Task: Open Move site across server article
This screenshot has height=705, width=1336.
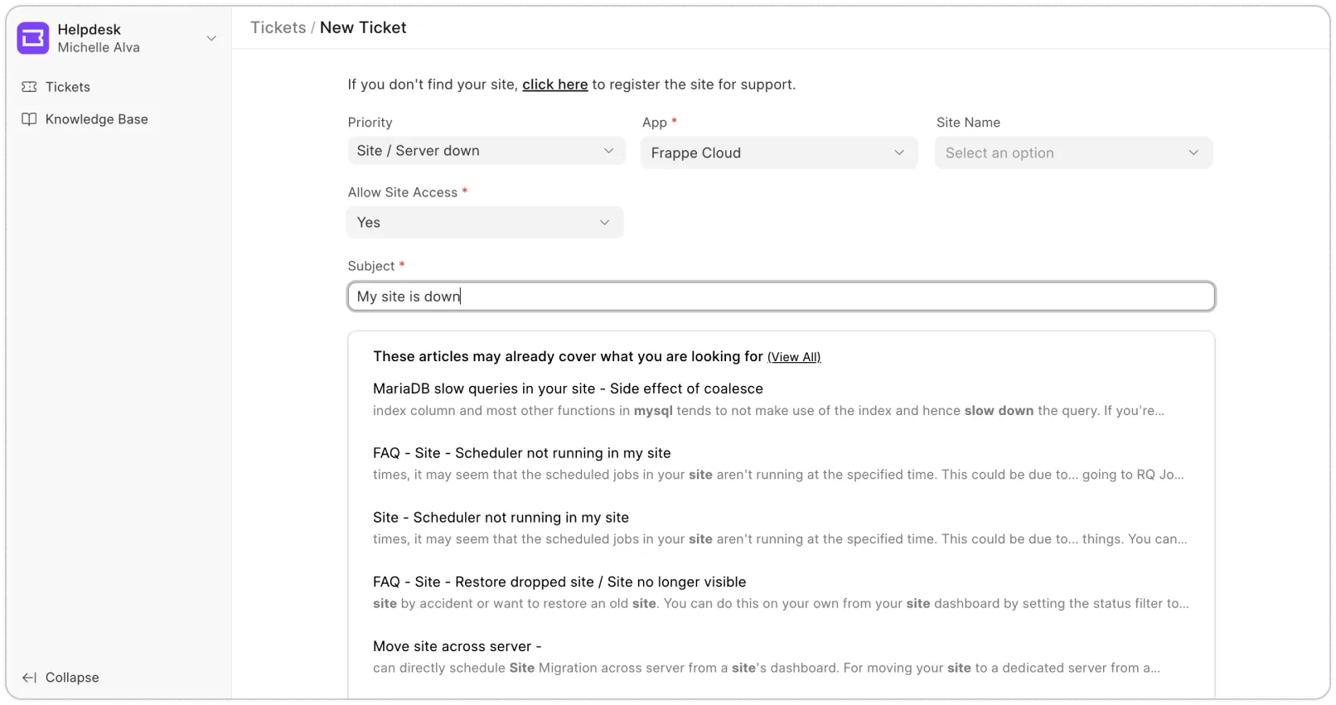Action: [x=457, y=646]
